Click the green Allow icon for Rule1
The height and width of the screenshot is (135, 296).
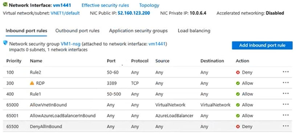click(238, 94)
